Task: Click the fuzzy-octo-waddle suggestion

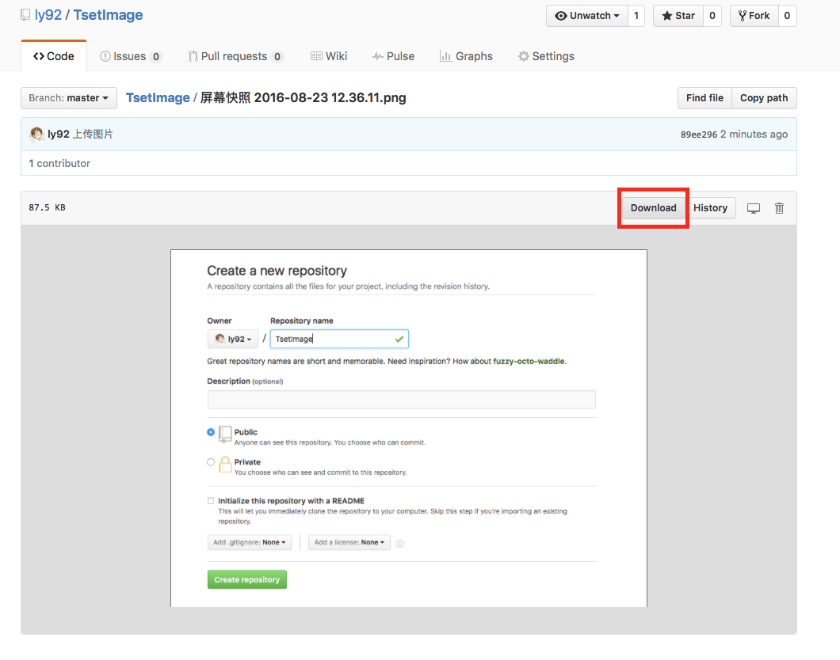Action: tap(529, 361)
